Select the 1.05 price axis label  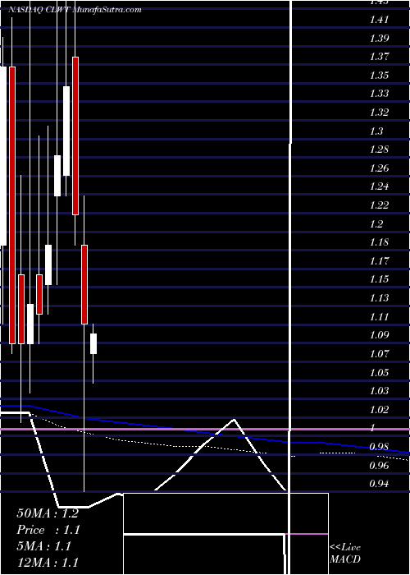click(x=379, y=373)
